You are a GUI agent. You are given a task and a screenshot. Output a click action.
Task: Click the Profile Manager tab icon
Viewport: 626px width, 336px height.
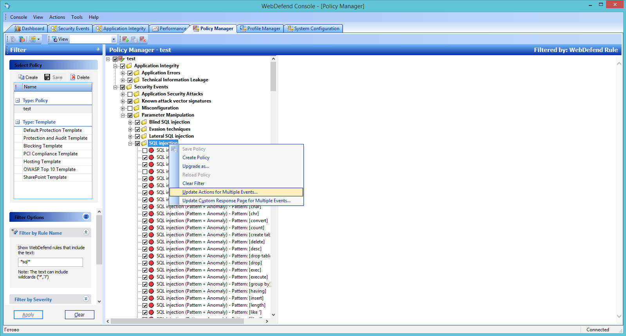pos(243,29)
